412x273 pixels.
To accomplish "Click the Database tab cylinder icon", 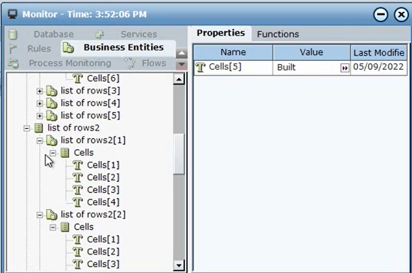I will pos(13,34).
